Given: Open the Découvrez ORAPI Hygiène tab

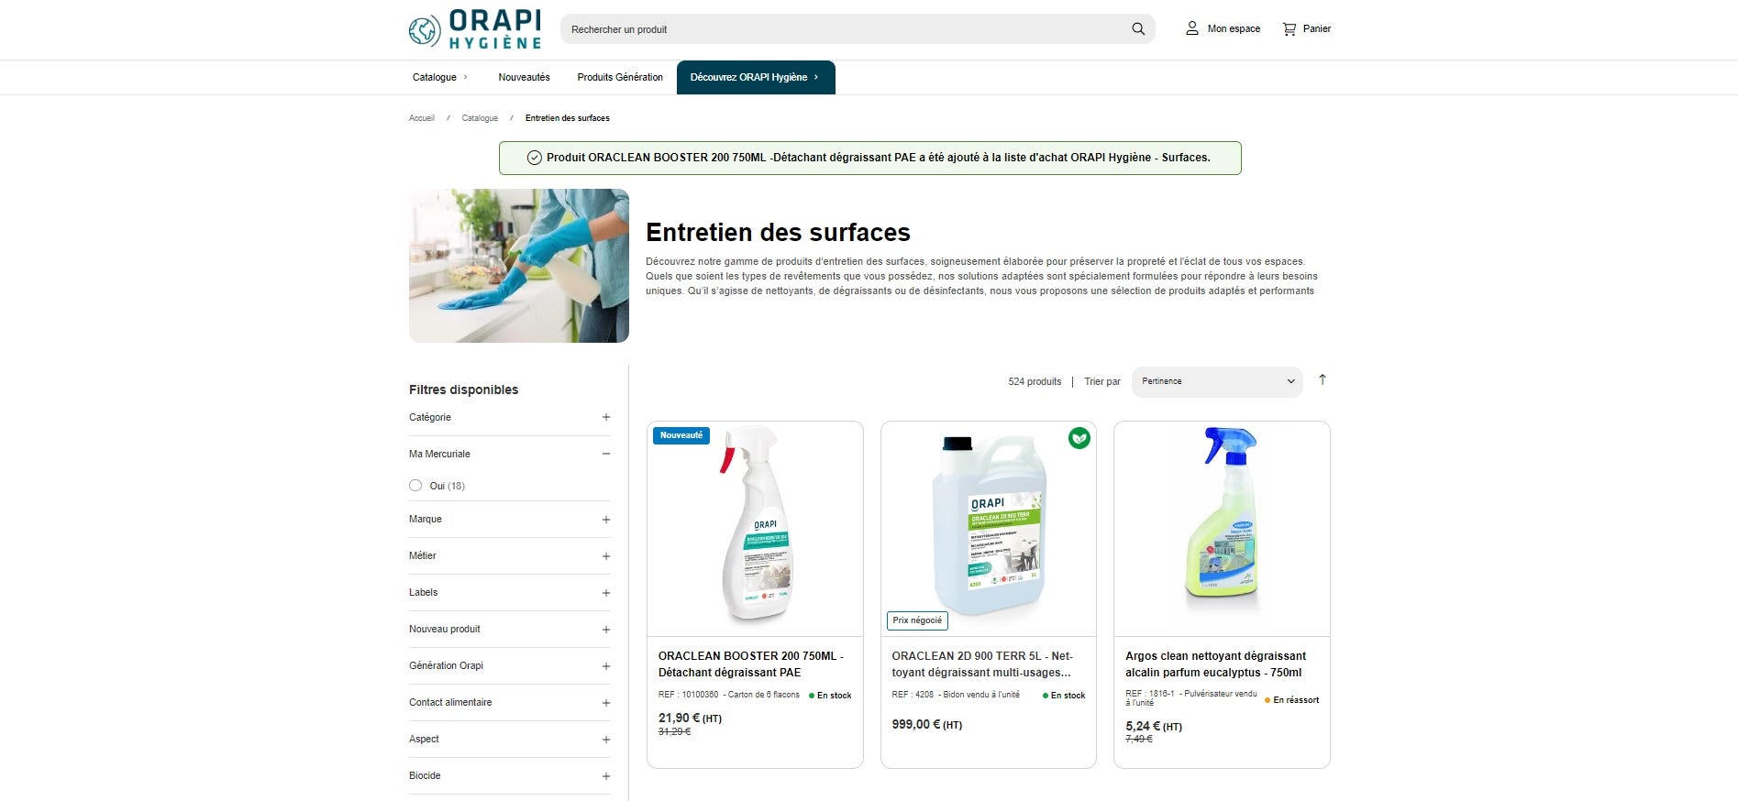Looking at the screenshot, I should coord(756,78).
